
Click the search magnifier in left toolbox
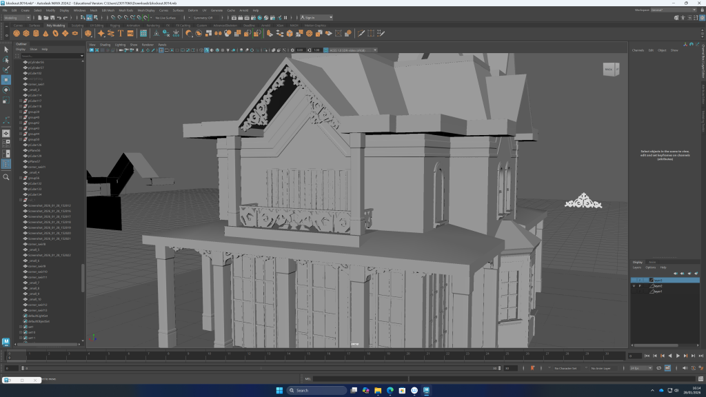tap(6, 177)
